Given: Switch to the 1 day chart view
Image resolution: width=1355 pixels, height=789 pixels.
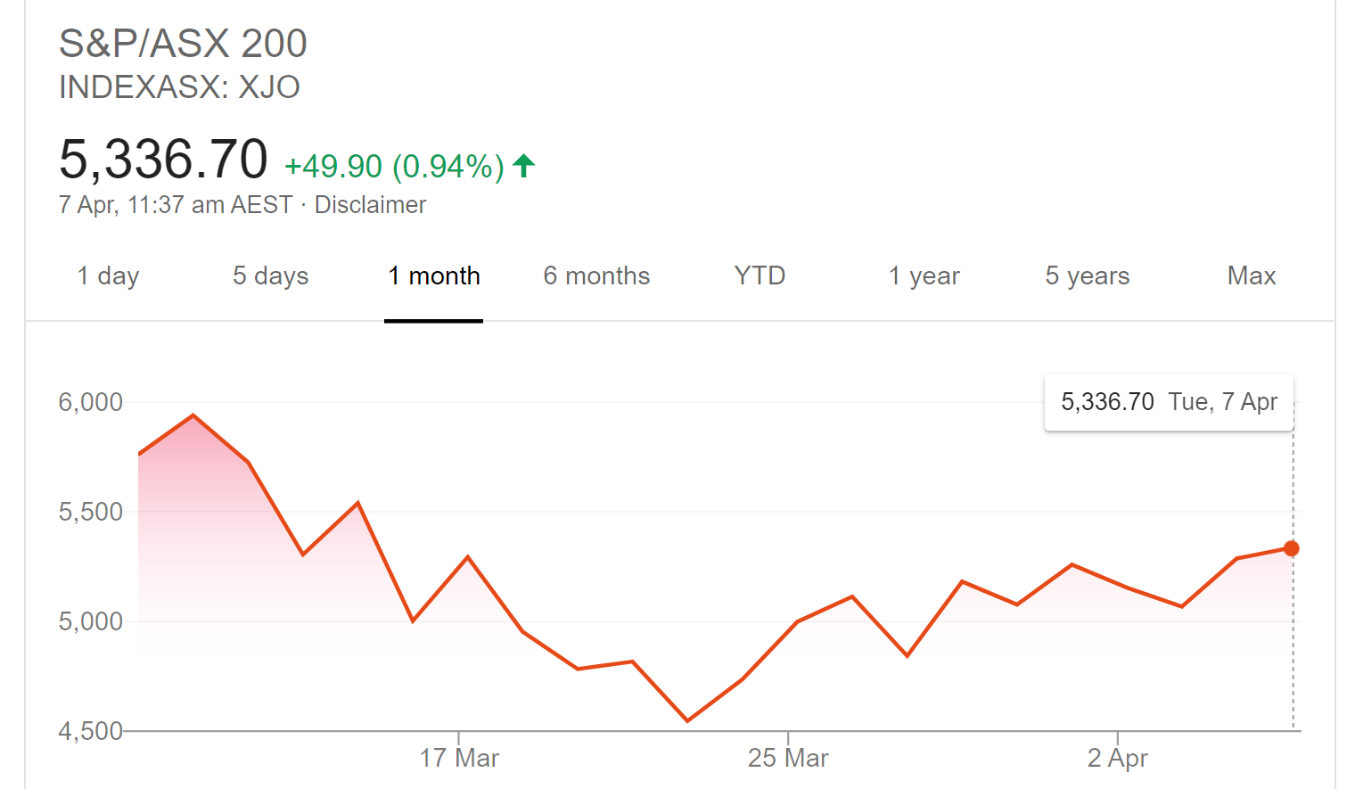Looking at the screenshot, I should click(x=107, y=275).
